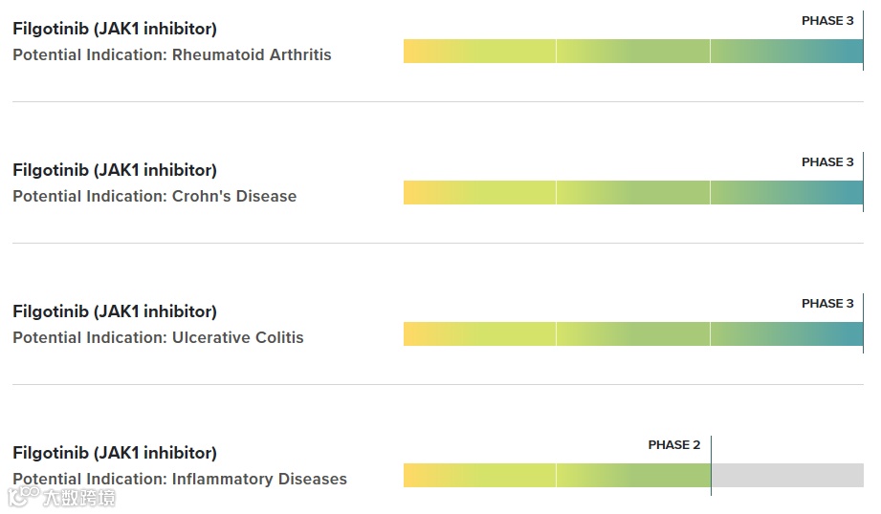Viewport: 881px width, 514px height.
Task: Click the watermark logo icon at bottom-left
Action: (x=23, y=496)
